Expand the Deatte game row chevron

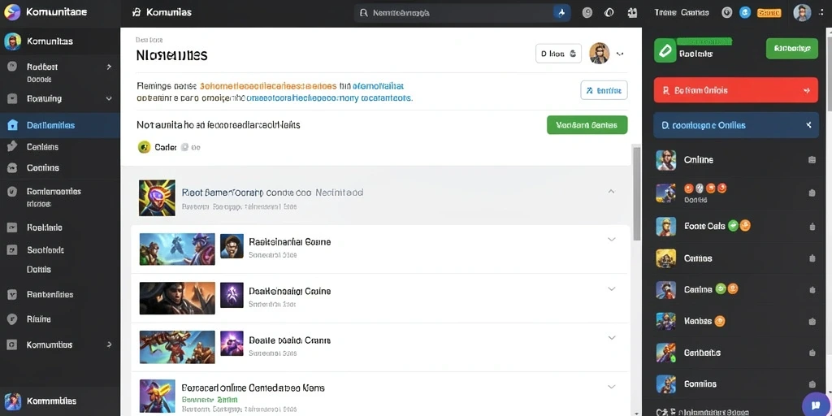coord(611,337)
